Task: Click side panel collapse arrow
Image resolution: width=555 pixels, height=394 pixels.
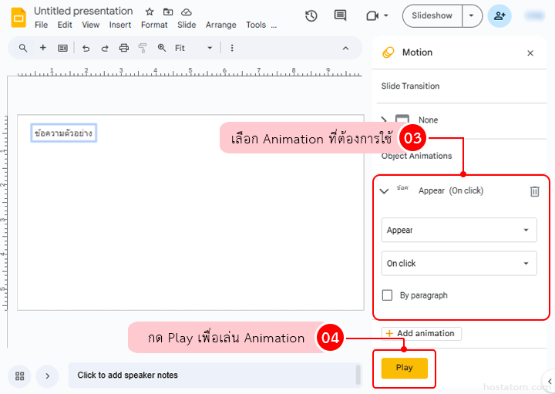Action: click(x=550, y=381)
